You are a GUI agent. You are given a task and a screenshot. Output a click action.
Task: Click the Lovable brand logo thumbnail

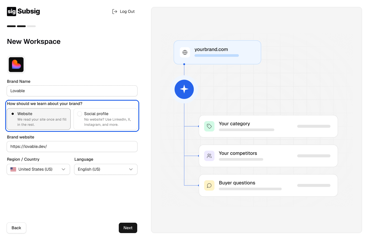click(16, 65)
